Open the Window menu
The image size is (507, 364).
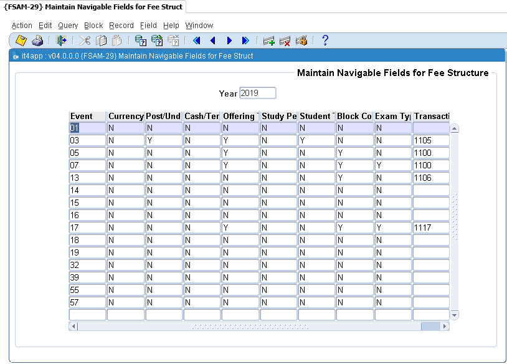[x=199, y=26]
